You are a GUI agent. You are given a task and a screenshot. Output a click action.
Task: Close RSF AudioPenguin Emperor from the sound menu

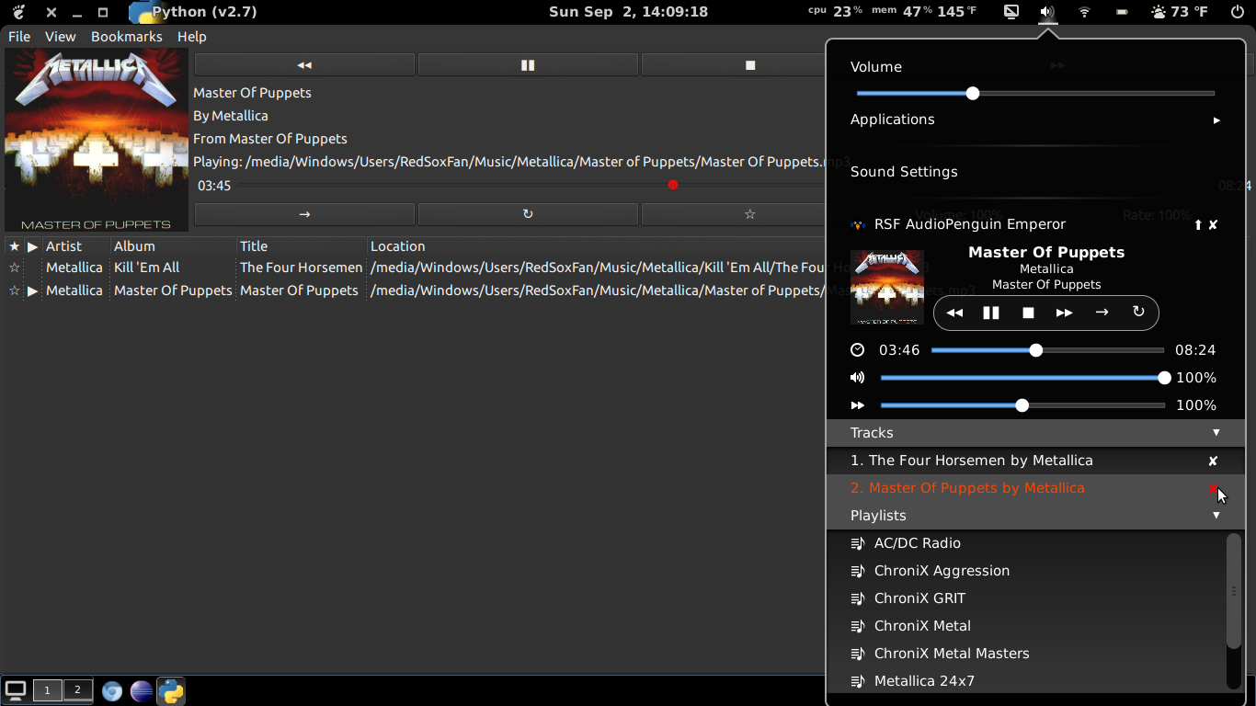pyautogui.click(x=1213, y=225)
